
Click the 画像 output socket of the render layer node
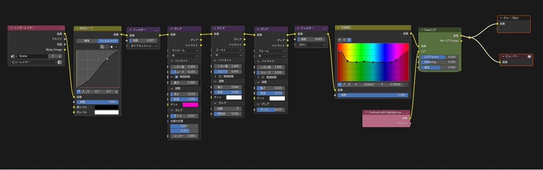[x=65, y=34]
